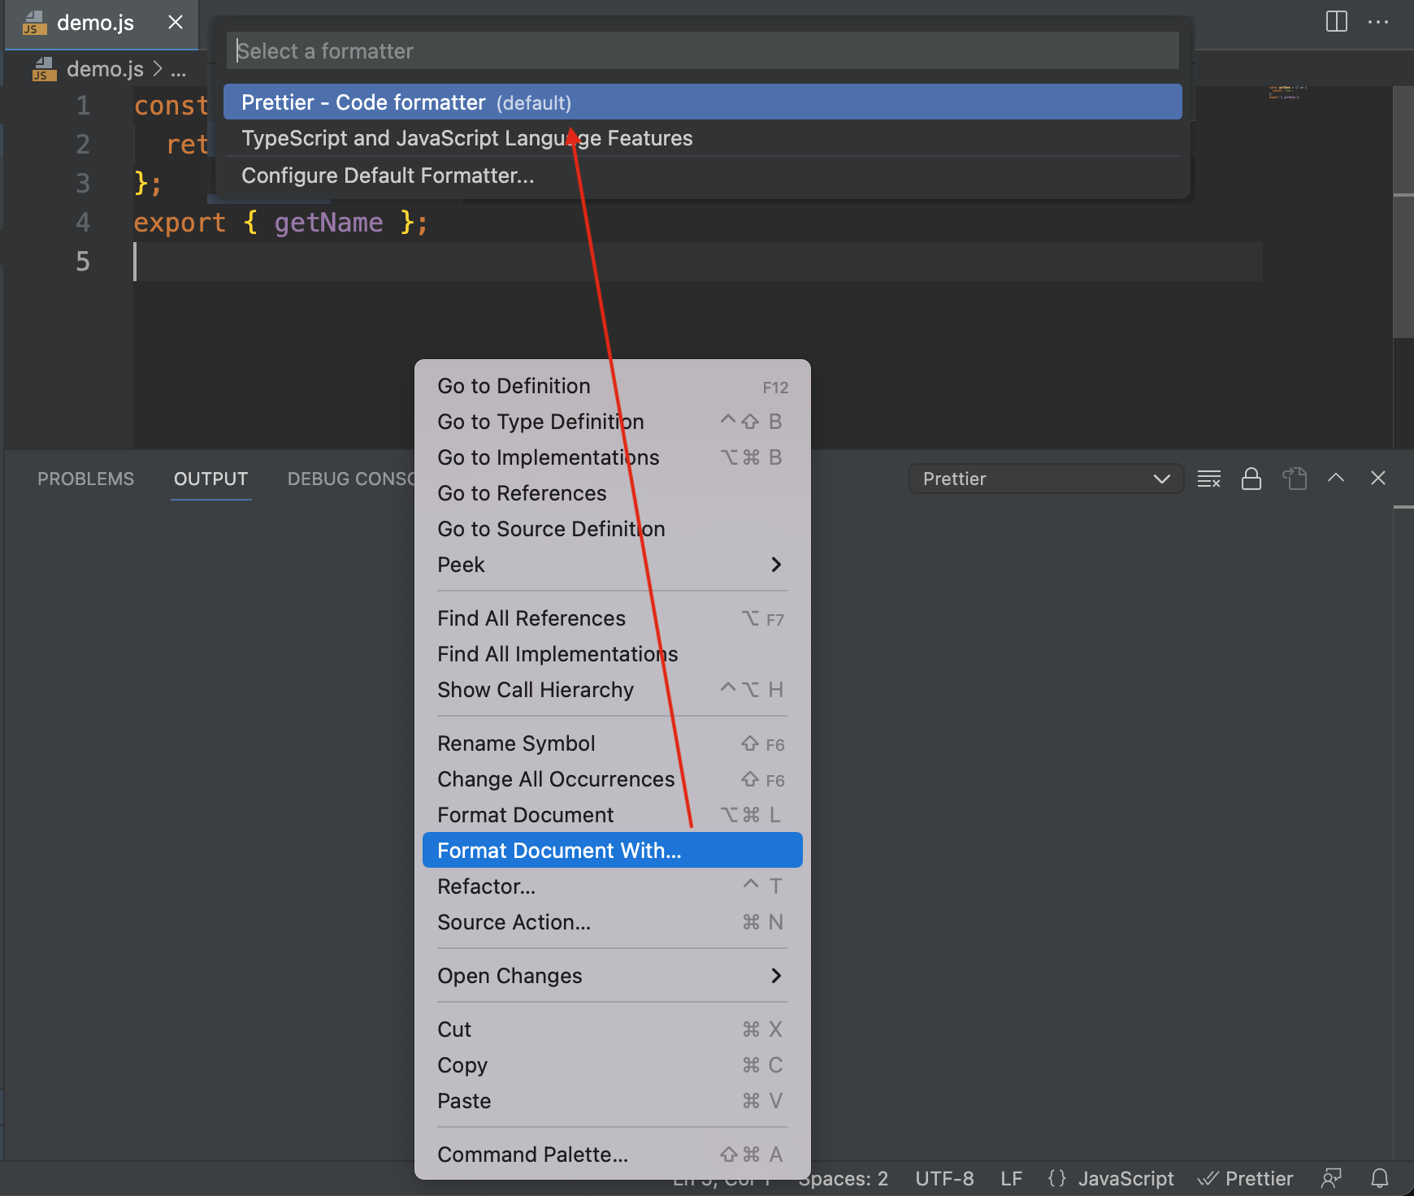Image resolution: width=1414 pixels, height=1196 pixels.
Task: Click the export keyword on line 4
Action: [180, 223]
